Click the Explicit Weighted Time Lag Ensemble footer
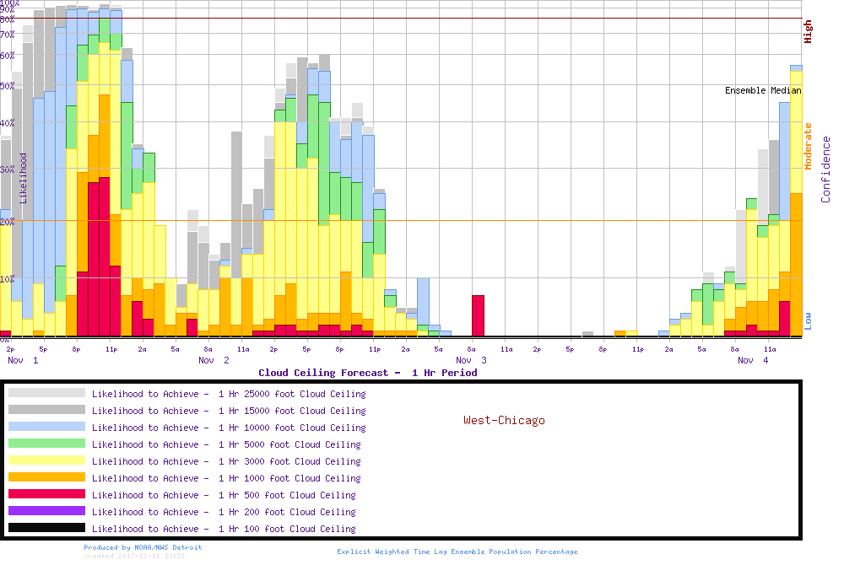Screen dimensions: 844x565 (x=457, y=552)
